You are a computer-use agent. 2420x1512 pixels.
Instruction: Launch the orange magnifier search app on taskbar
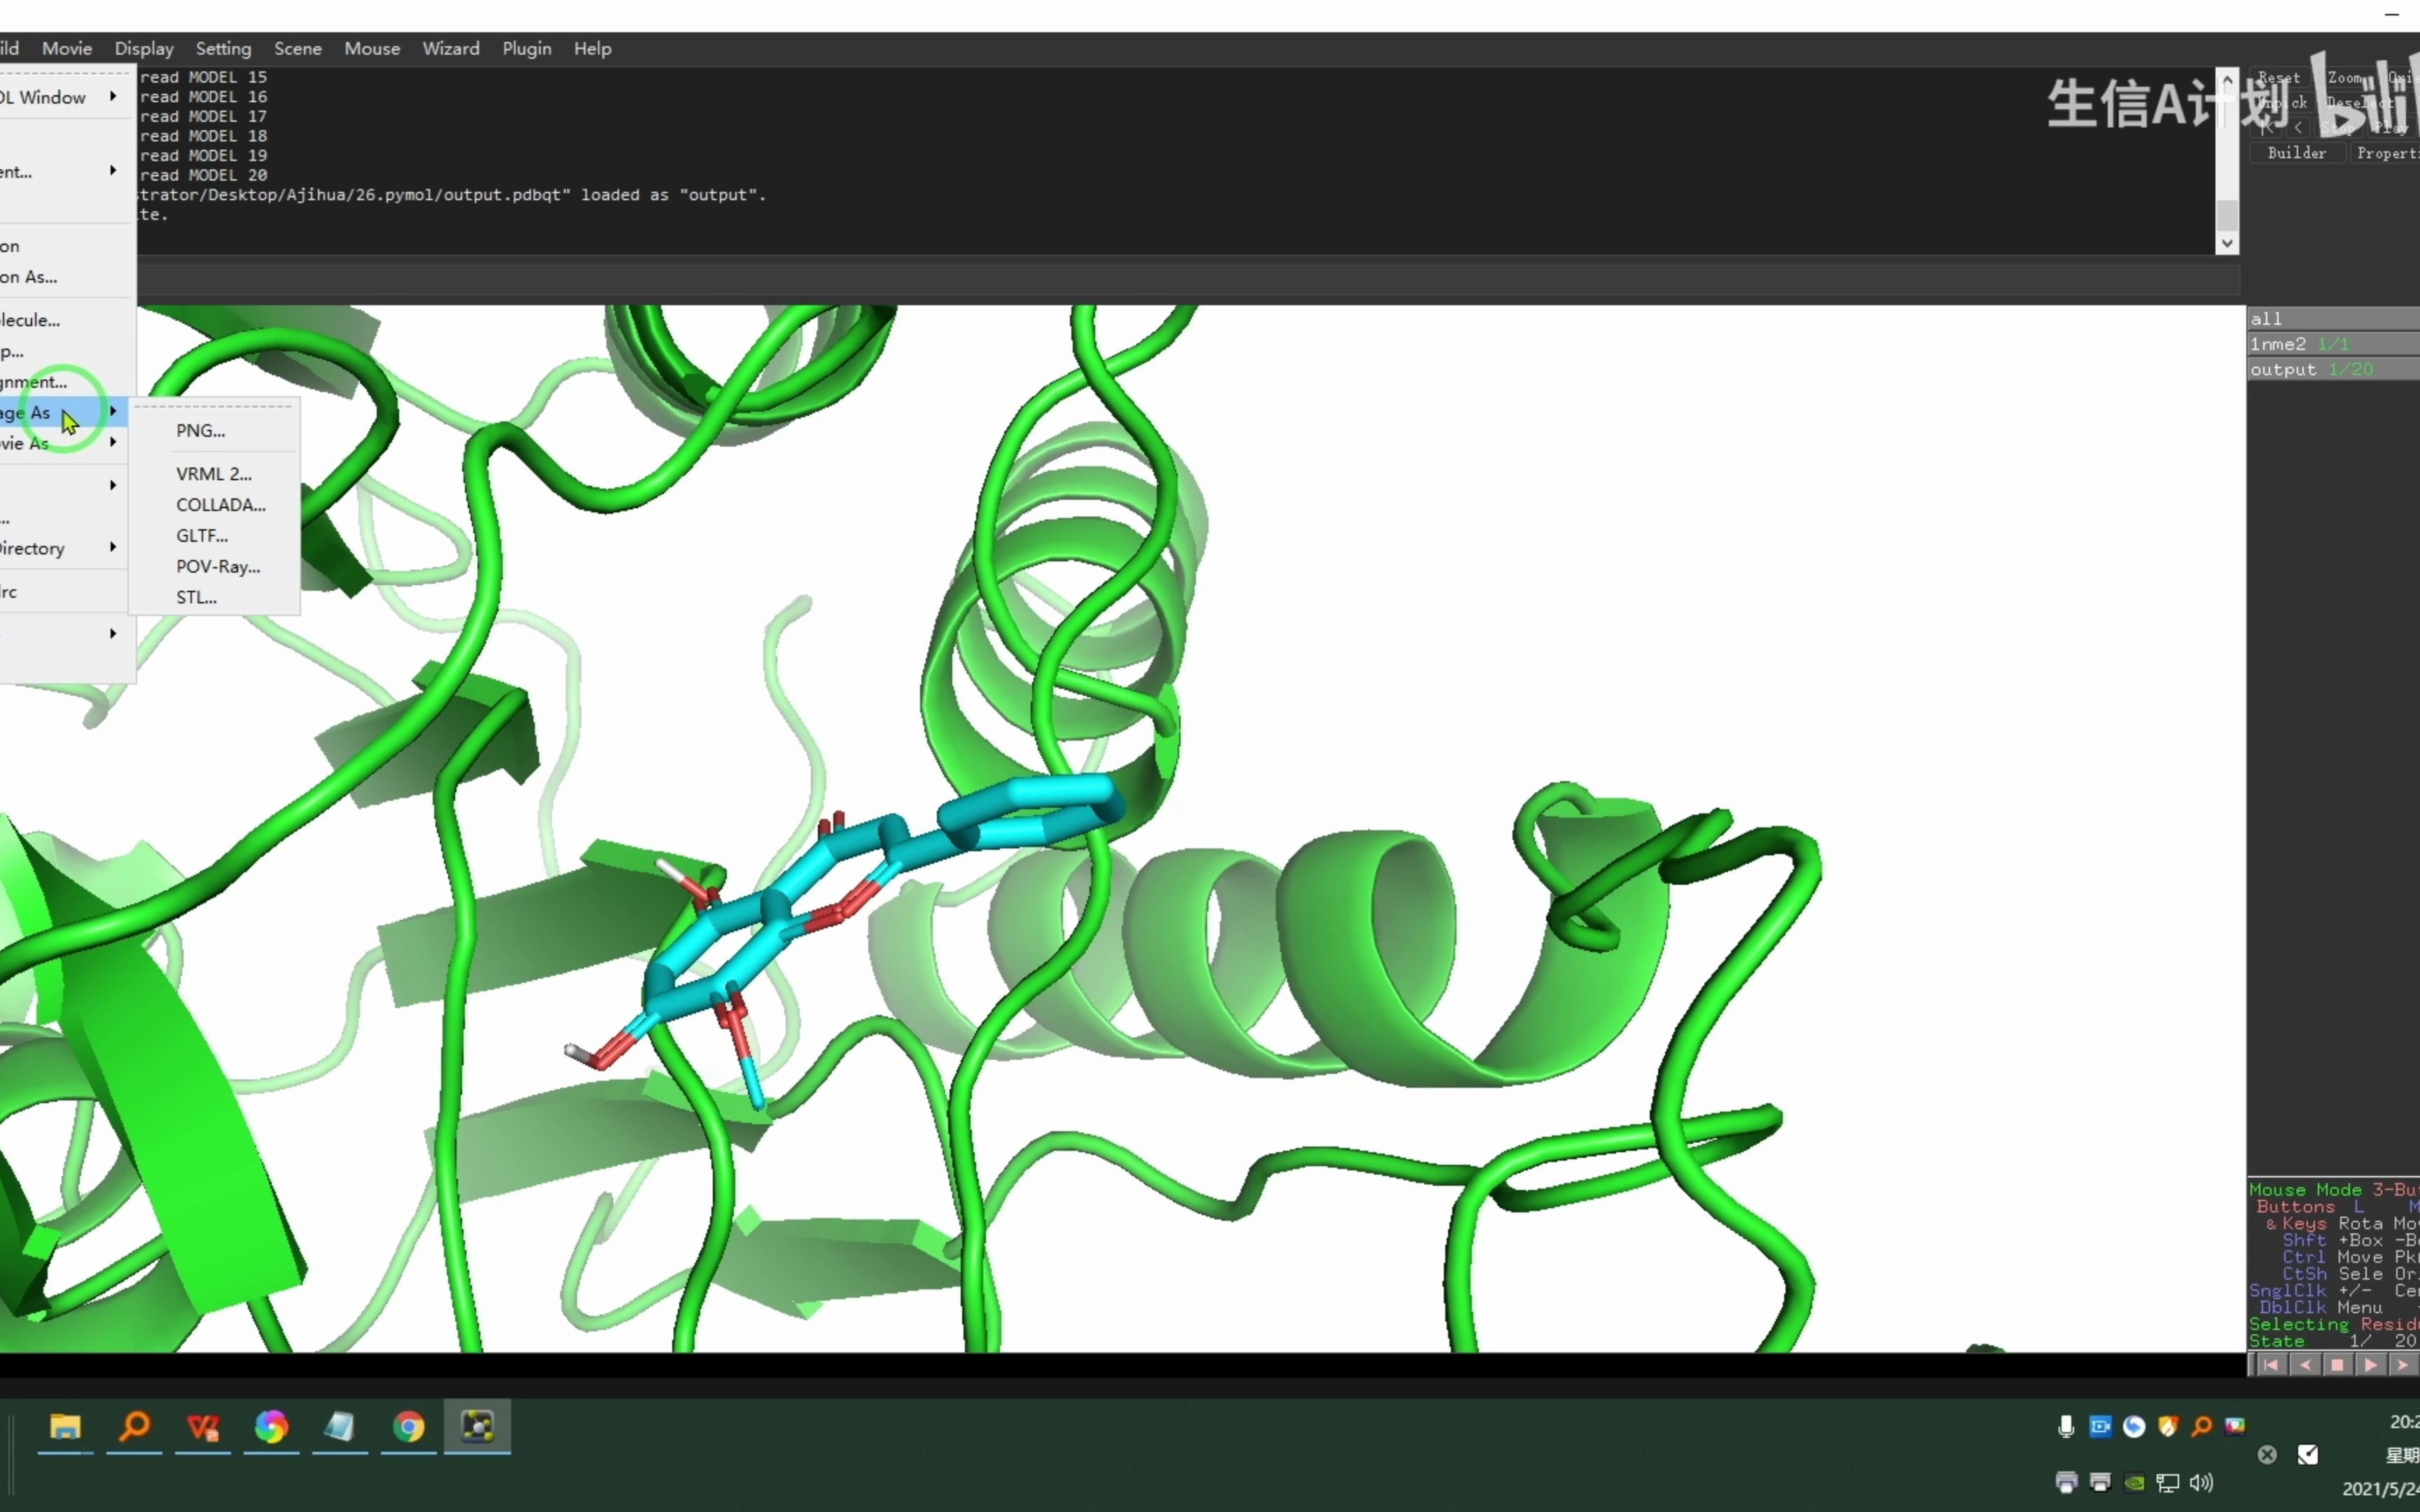click(134, 1426)
